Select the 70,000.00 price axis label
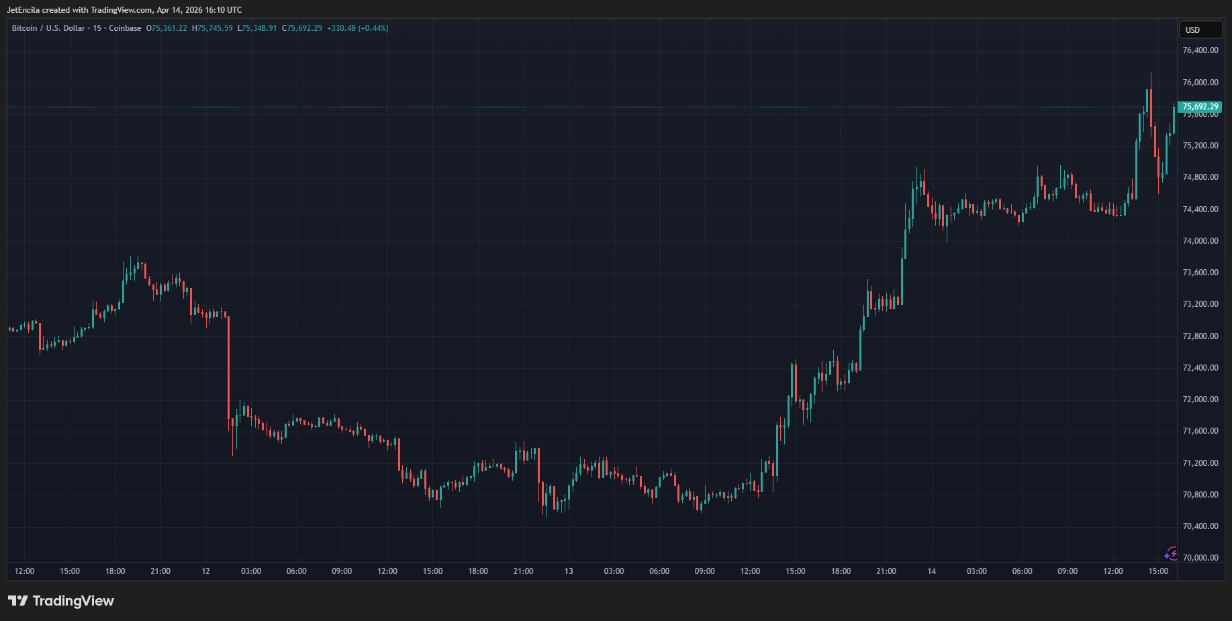Screen dimensions: 1232x621 tap(1200, 558)
